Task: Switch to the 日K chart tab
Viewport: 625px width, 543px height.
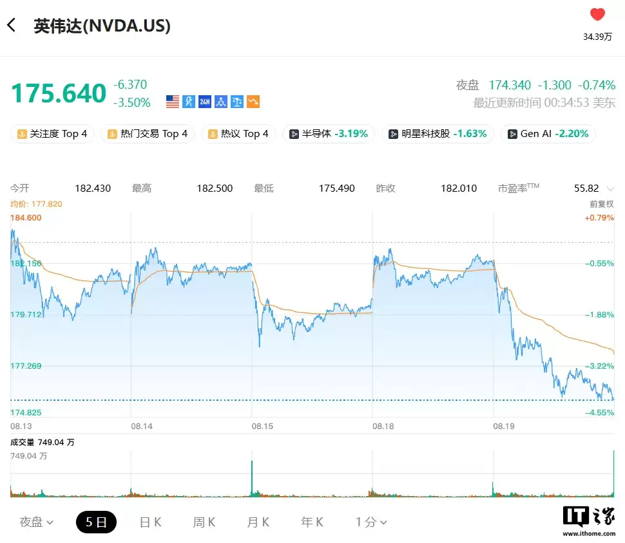Action: [150, 522]
